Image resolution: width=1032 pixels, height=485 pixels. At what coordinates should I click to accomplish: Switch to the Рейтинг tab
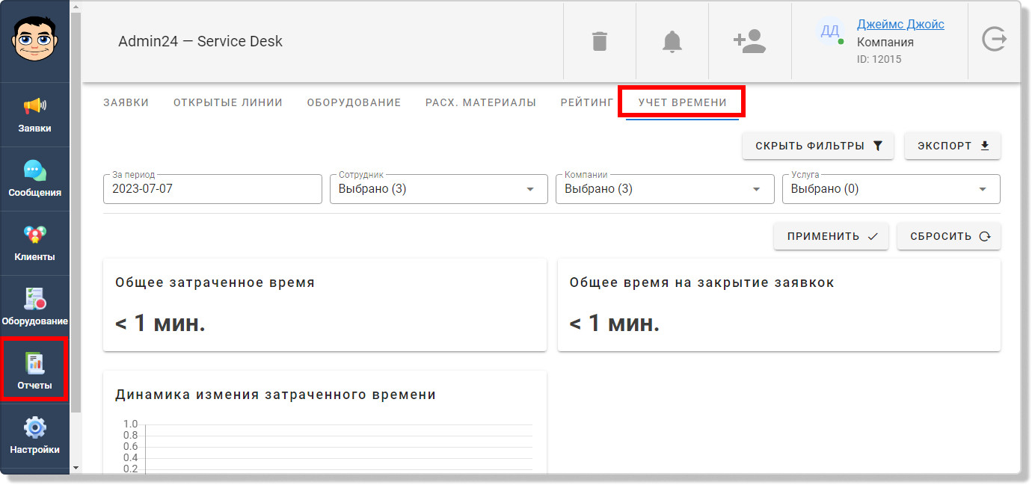point(586,102)
